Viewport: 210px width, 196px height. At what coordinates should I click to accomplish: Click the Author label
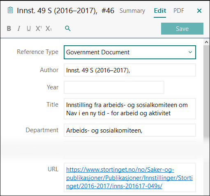(x=49, y=70)
